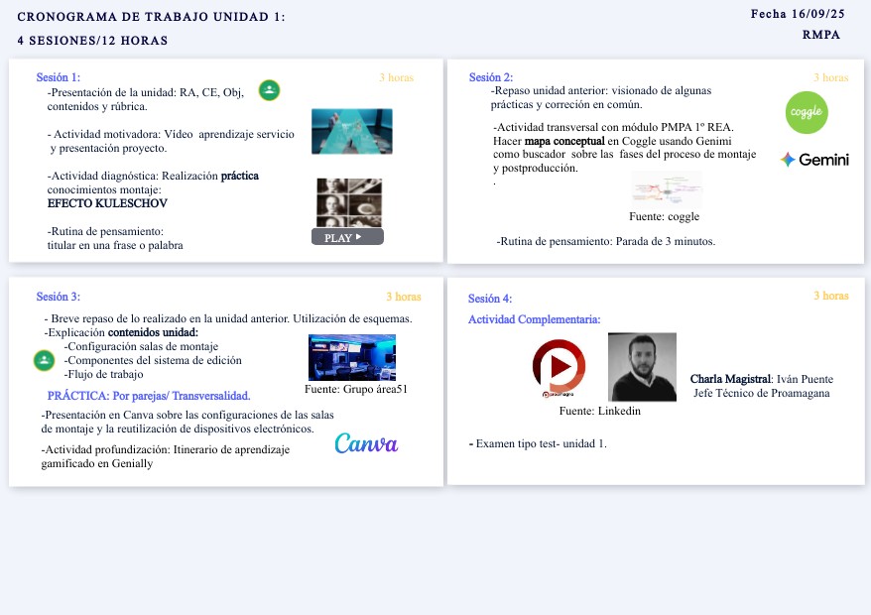Click the Fecha 16/09/25 date text
871x615 pixels.
(x=796, y=14)
